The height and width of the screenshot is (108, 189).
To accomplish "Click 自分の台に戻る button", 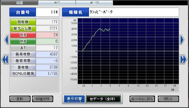I will 142,99.
